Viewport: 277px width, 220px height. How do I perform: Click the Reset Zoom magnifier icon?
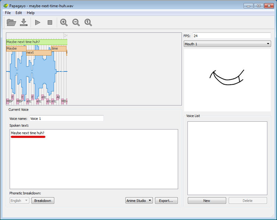pyautogui.click(x=88, y=22)
